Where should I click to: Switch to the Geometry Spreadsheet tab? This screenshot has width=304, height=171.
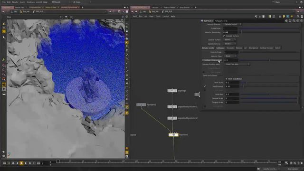point(69,8)
